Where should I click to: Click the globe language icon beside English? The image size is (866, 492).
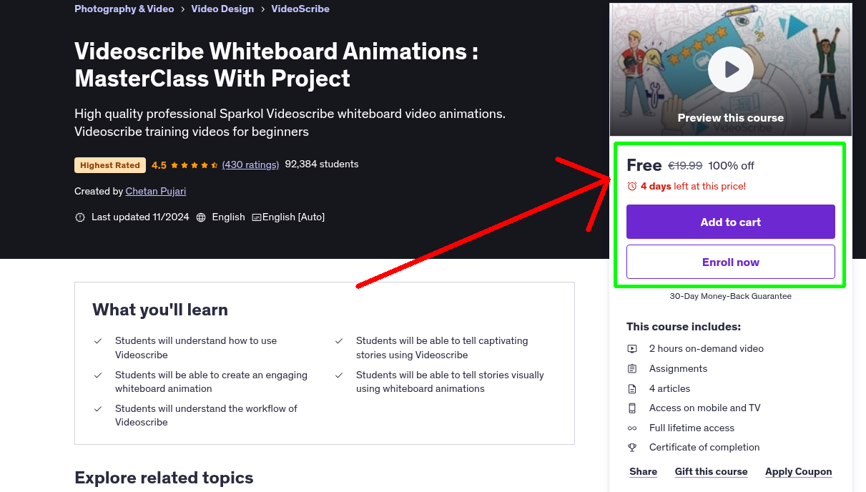[x=201, y=217]
